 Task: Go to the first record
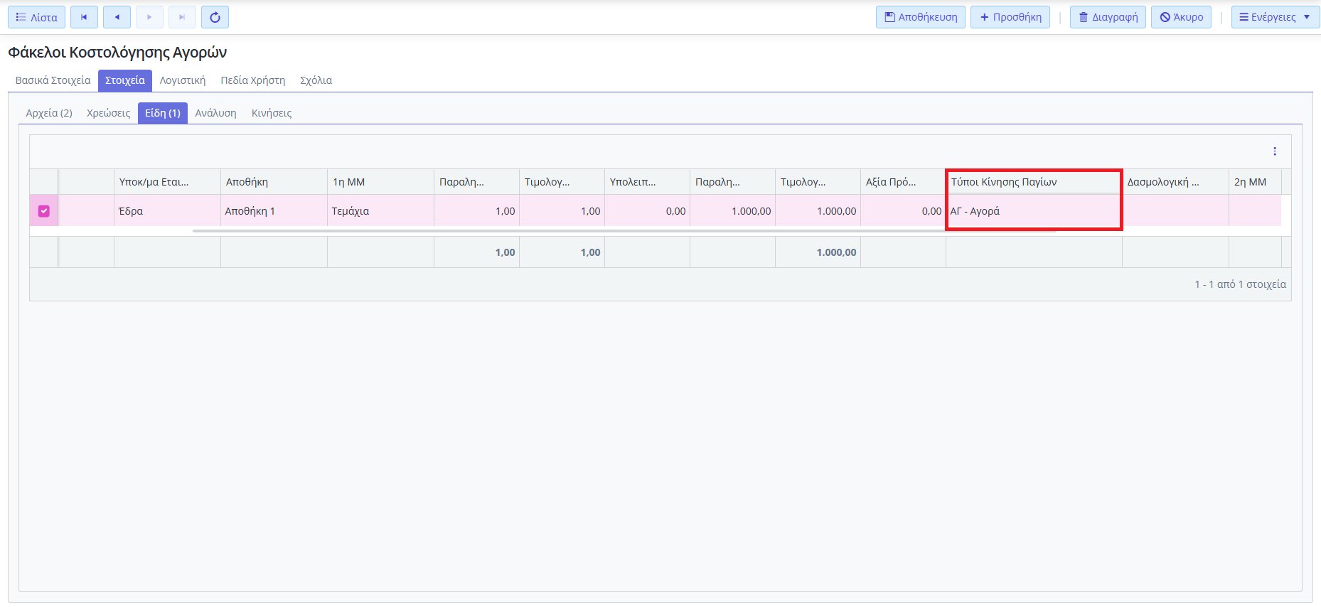pos(84,17)
